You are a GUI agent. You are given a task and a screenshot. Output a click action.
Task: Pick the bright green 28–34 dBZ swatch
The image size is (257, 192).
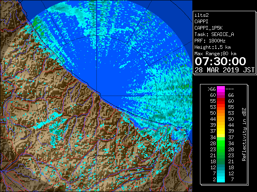pos(221,143)
